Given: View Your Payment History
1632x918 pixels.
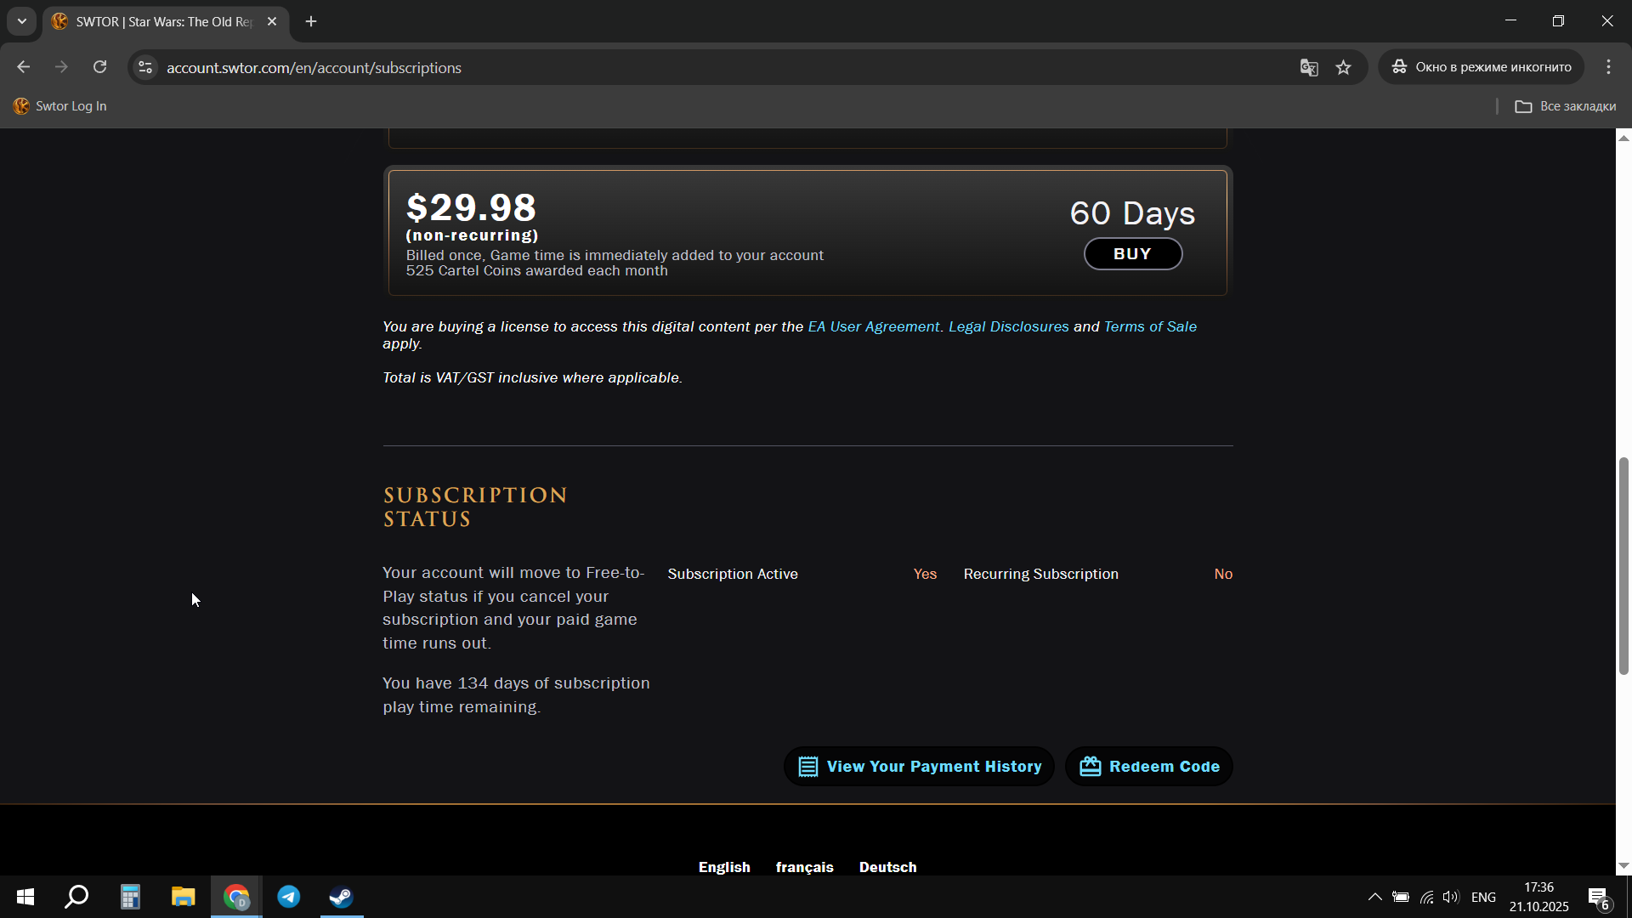Looking at the screenshot, I should pyautogui.click(x=919, y=767).
